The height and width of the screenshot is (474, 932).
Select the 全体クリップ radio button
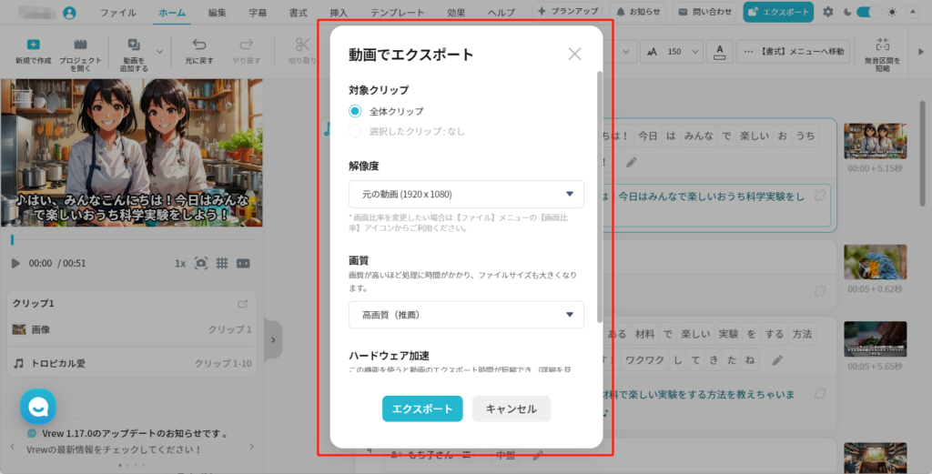[x=355, y=111]
